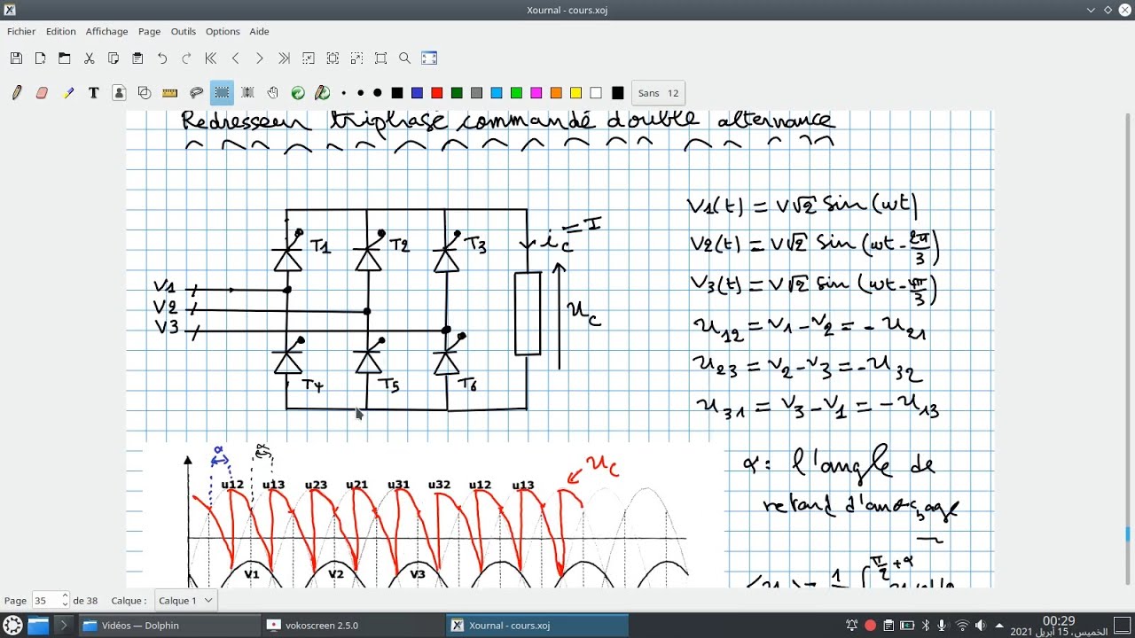Open the Sans 12 font chooser
Image resolution: width=1135 pixels, height=638 pixels.
(x=658, y=93)
